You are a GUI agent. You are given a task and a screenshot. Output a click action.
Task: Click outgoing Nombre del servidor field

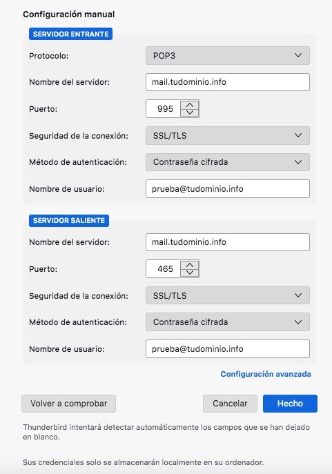(x=228, y=242)
